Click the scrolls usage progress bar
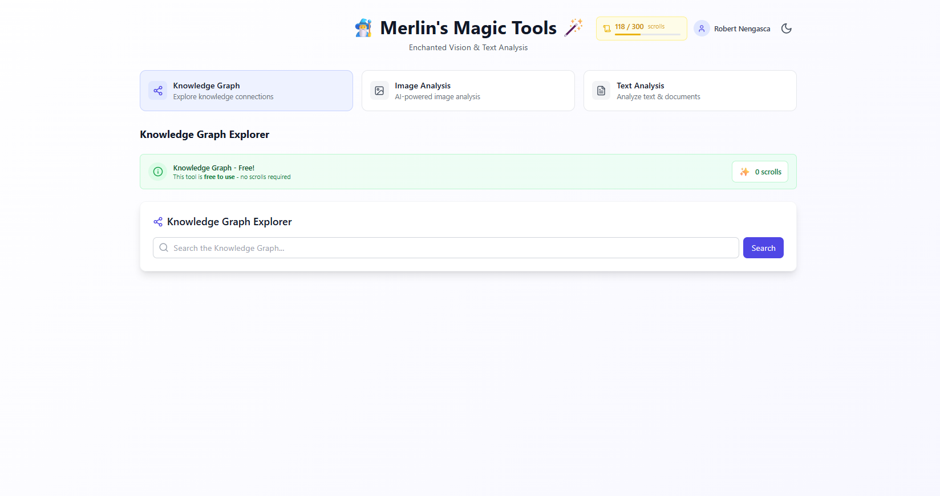 click(647, 34)
